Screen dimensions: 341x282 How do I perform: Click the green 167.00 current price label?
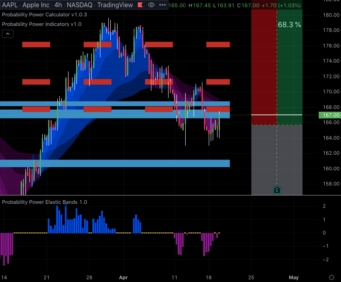coord(330,115)
